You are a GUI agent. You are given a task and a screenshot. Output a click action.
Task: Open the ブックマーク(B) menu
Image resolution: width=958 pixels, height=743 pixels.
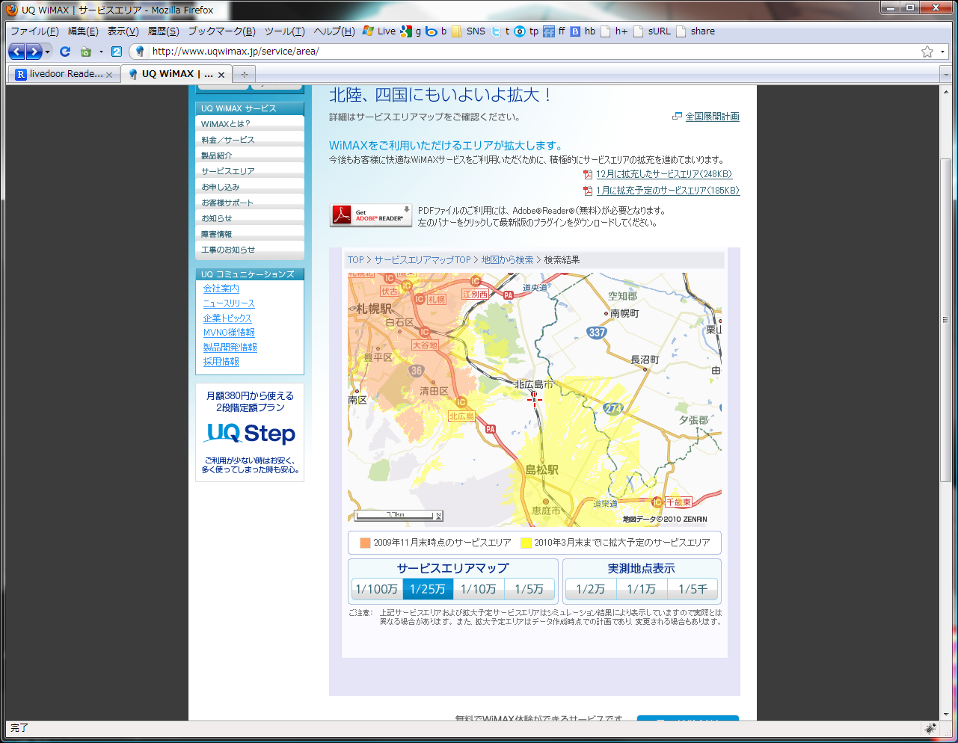pyautogui.click(x=221, y=31)
